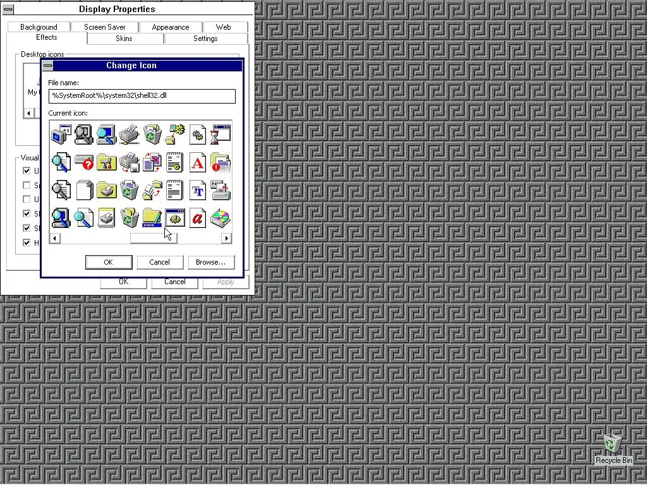Select the window with hourglass icon
The width and height of the screenshot is (647, 485).
pyautogui.click(x=221, y=135)
